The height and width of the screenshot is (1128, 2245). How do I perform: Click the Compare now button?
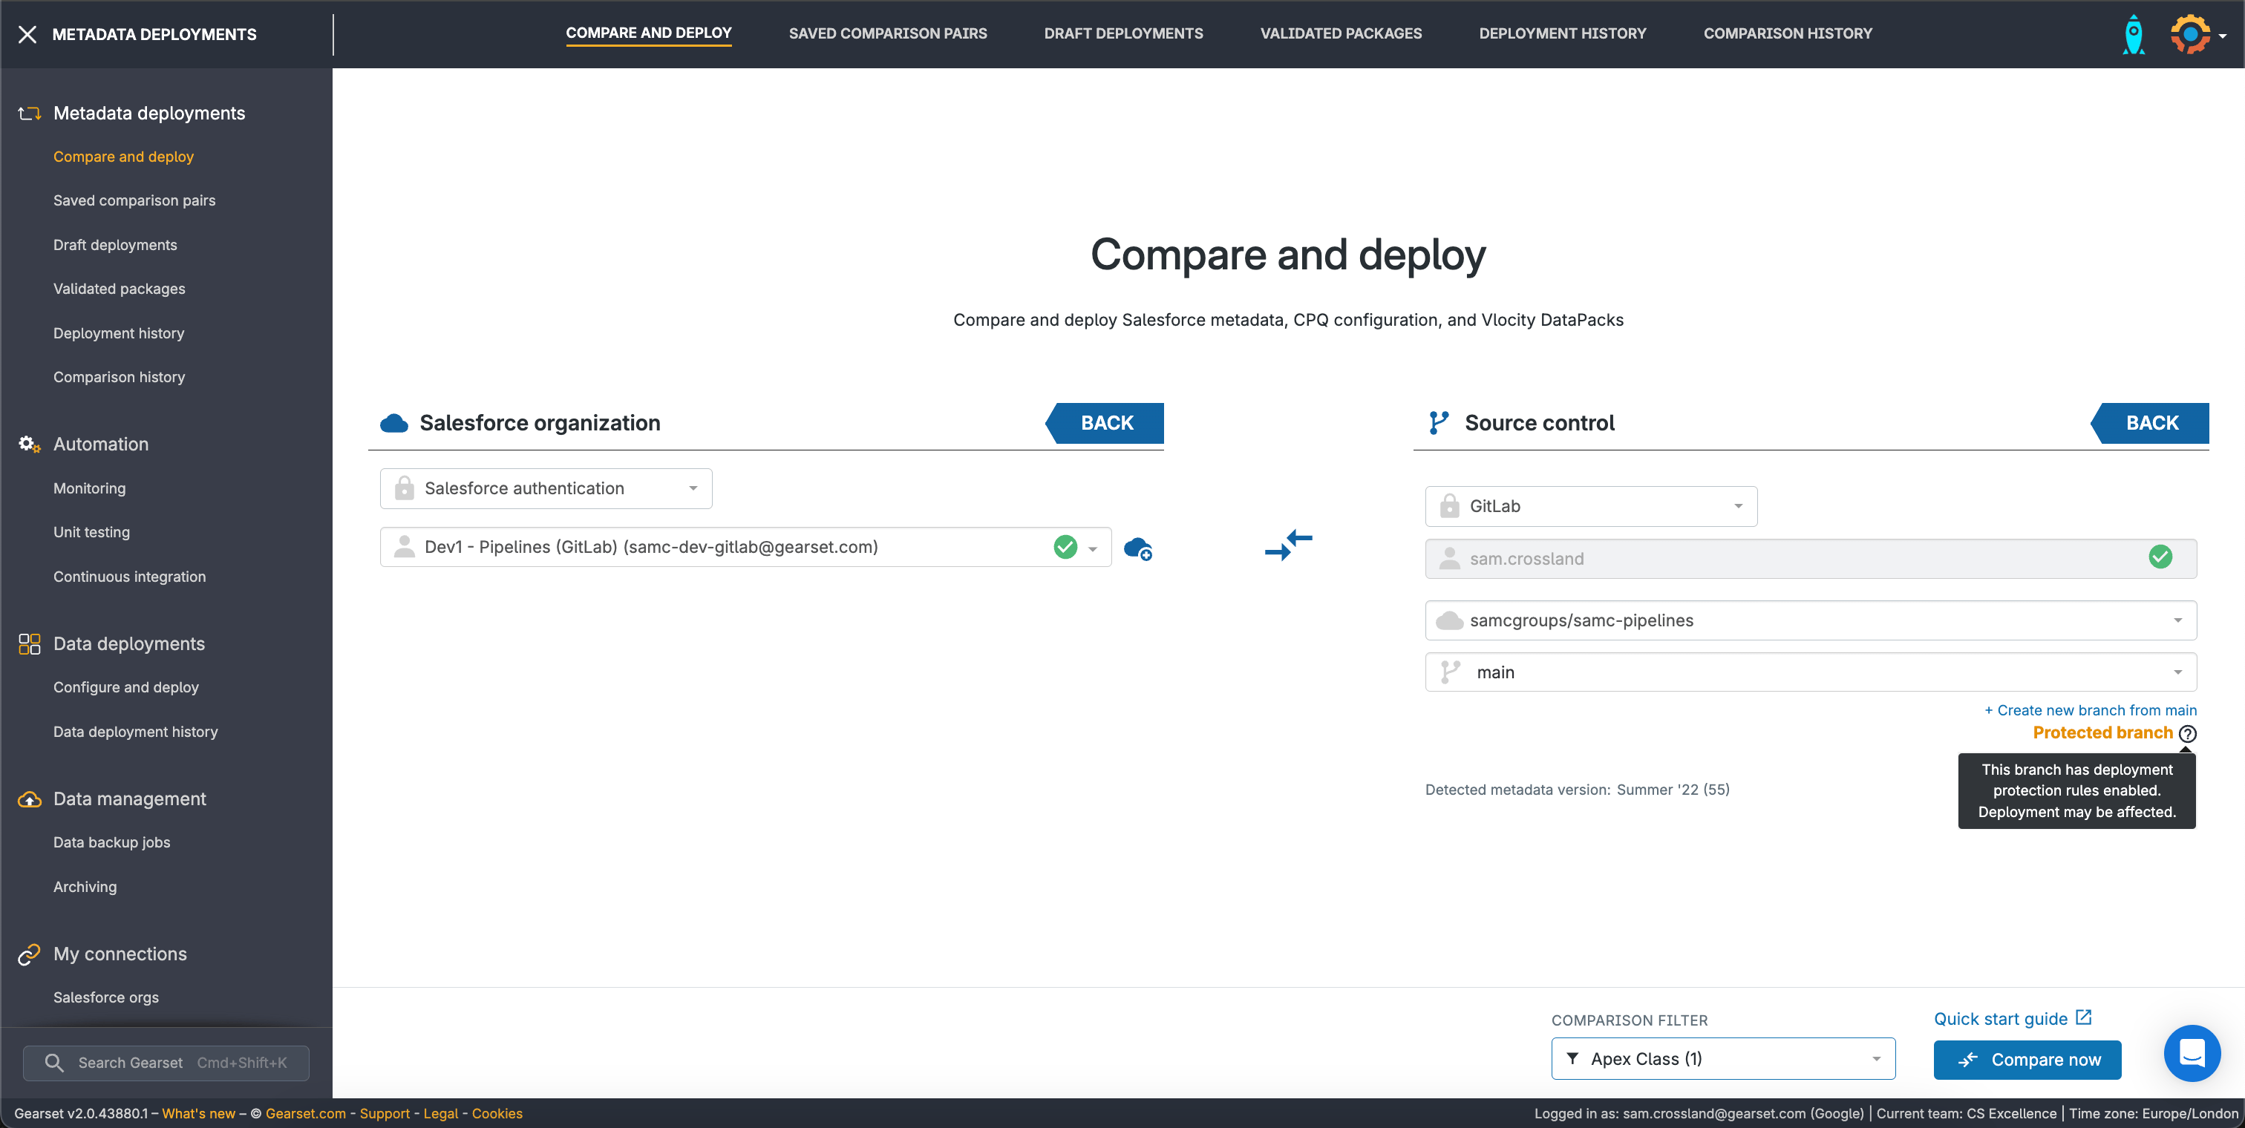coord(2026,1059)
